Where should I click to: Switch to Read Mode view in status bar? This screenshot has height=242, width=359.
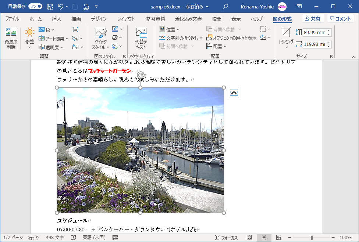[x=249, y=238]
